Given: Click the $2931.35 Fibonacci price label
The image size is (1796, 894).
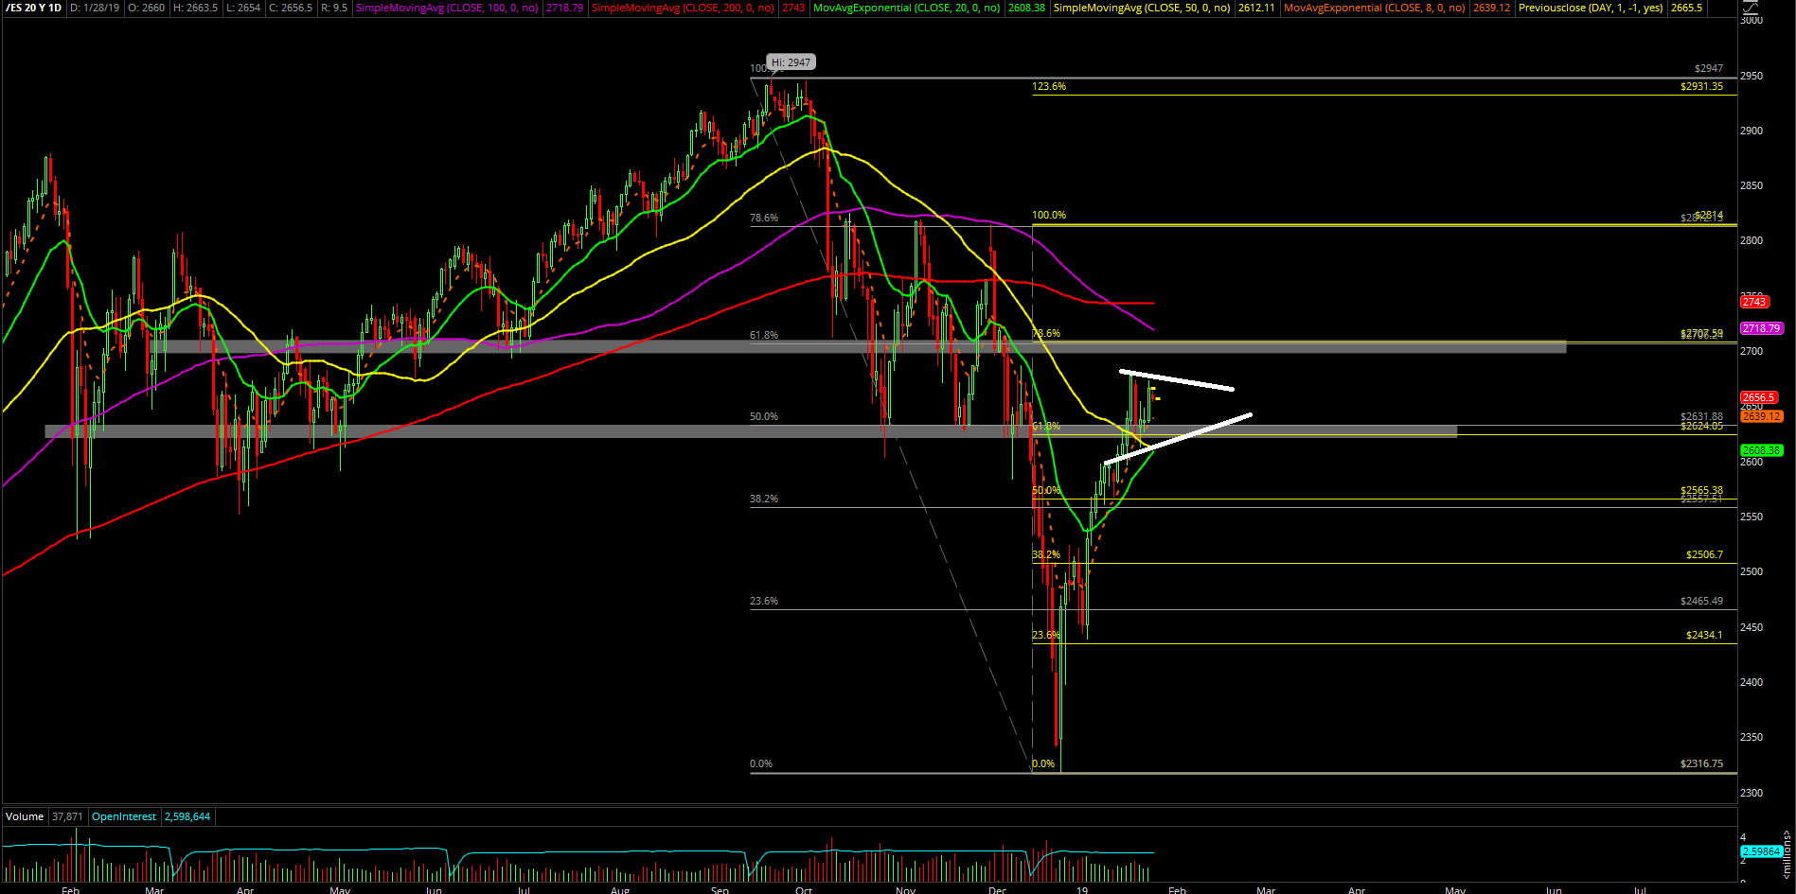Looking at the screenshot, I should [1701, 86].
